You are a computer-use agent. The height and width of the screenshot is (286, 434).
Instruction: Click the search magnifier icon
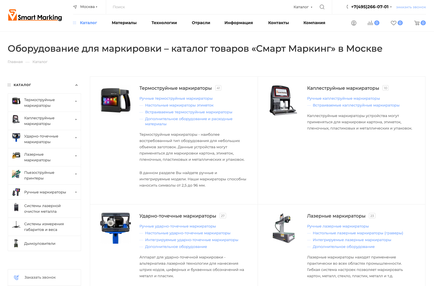pyautogui.click(x=322, y=7)
